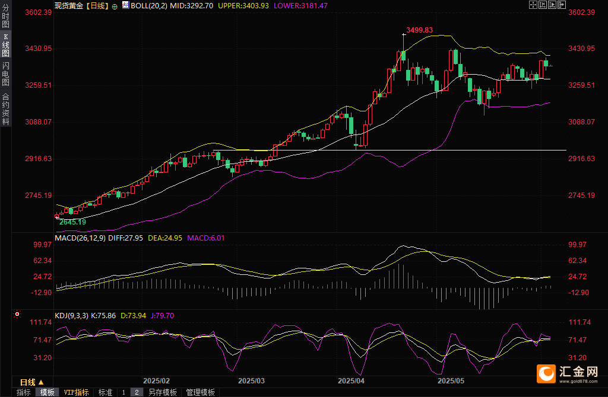
Task: Click the MID:3292.70 value
Action: 192,6
